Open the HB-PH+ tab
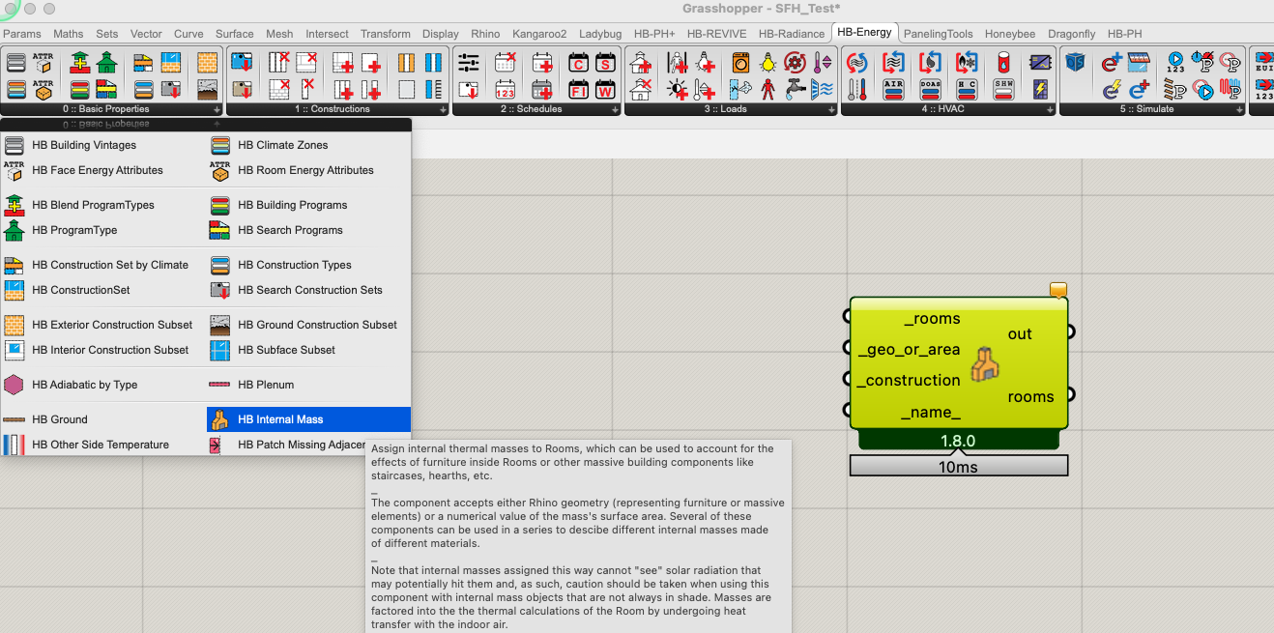 pyautogui.click(x=654, y=34)
